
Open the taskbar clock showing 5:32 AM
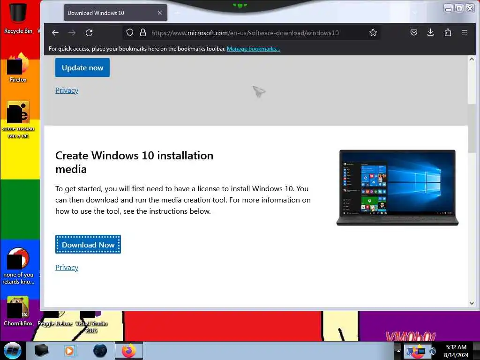(x=456, y=351)
